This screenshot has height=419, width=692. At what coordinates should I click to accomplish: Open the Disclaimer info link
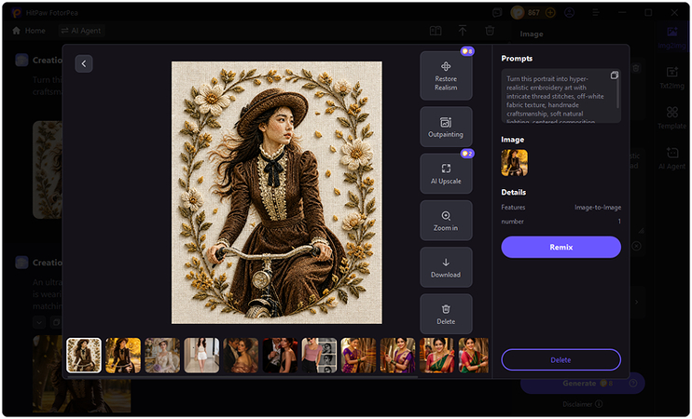583,404
